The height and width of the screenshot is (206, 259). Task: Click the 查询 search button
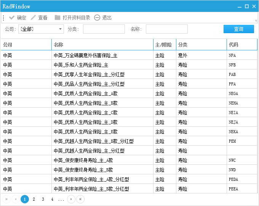[x=239, y=29]
